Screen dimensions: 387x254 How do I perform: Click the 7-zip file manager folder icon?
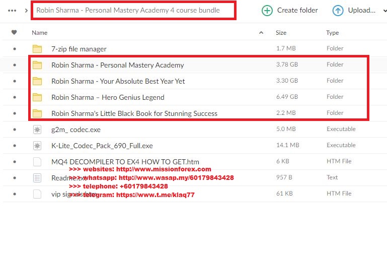(x=37, y=49)
